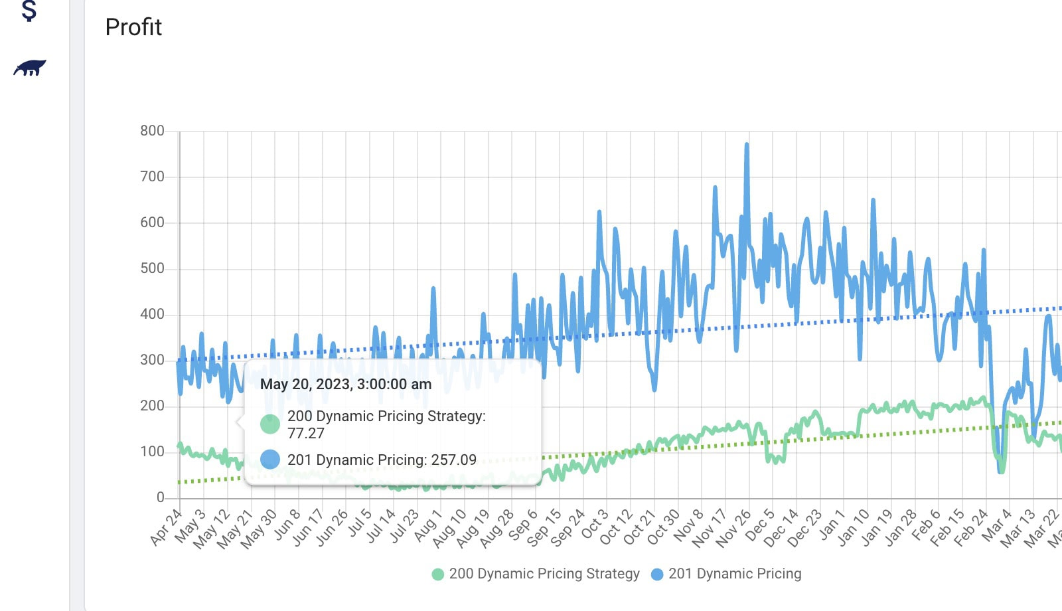Open the anteater animal sidebar icon
This screenshot has width=1062, height=611.
pos(30,68)
